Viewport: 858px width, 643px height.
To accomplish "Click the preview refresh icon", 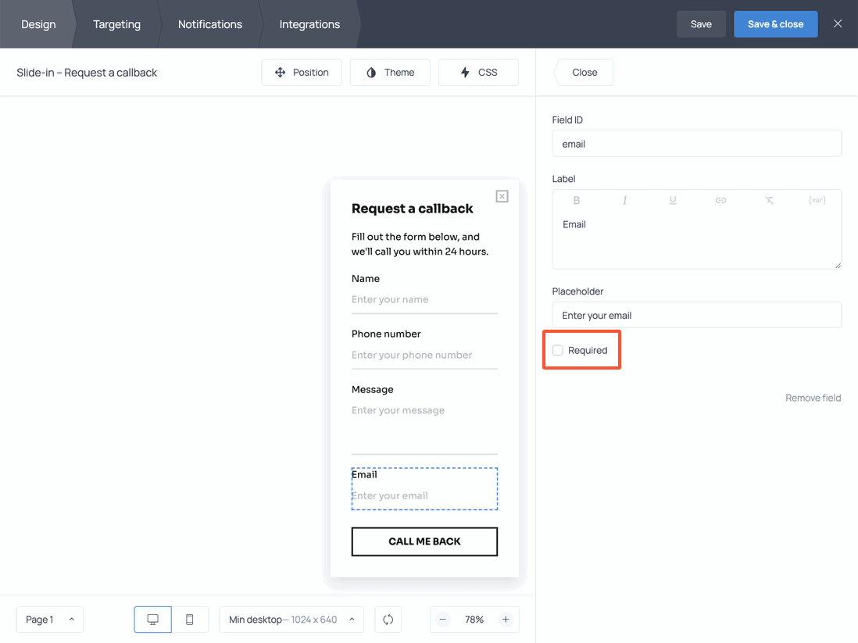I will (388, 619).
